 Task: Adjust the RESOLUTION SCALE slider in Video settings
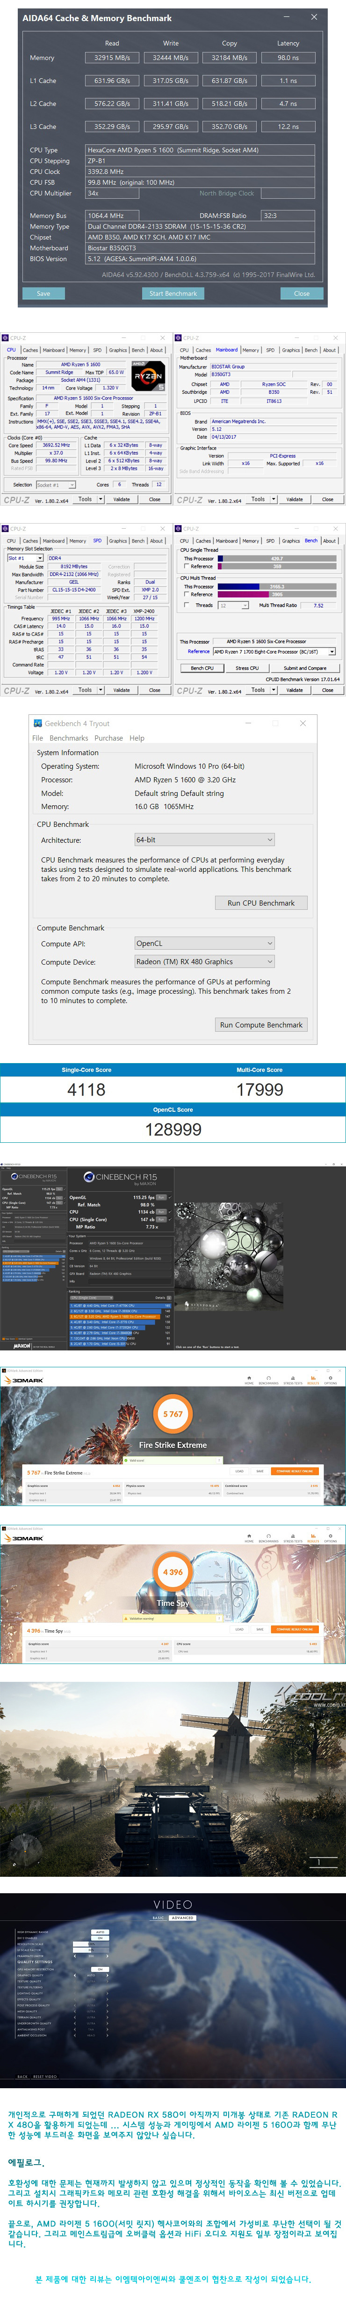point(91,1944)
